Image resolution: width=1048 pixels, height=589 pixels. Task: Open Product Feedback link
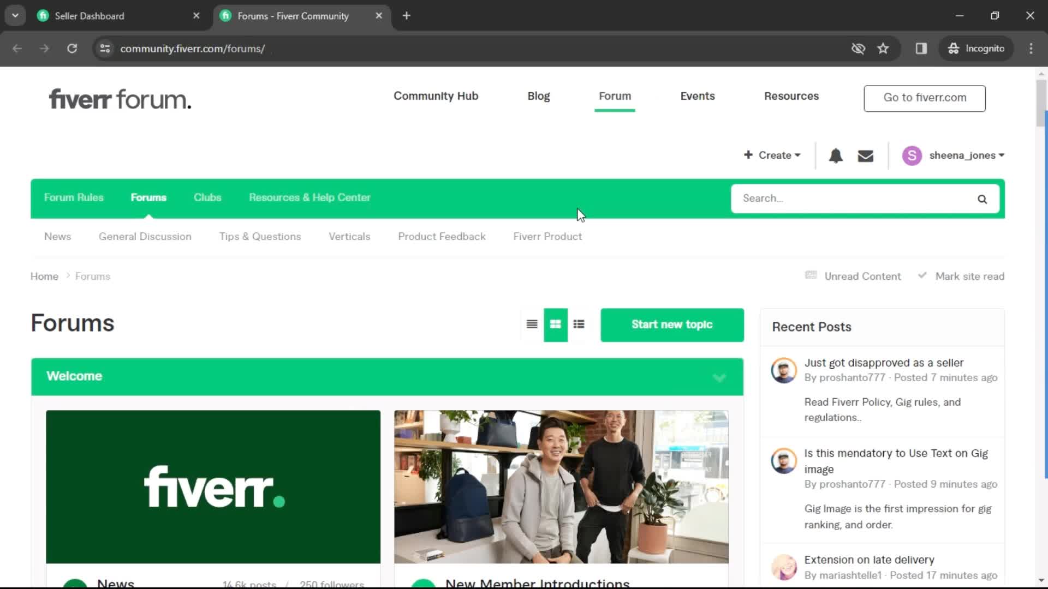[442, 237]
